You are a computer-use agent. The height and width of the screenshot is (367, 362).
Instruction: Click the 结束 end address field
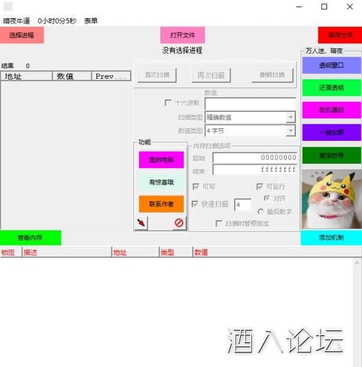coord(255,169)
